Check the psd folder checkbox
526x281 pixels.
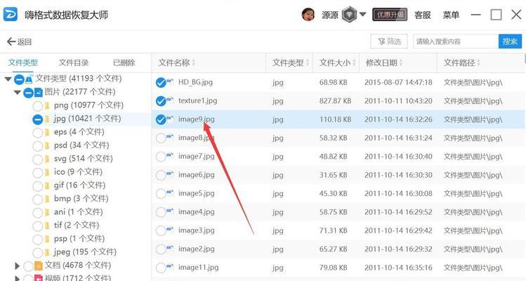coord(38,146)
